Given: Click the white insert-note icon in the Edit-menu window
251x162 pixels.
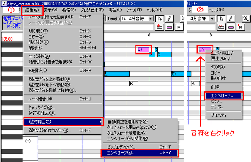Looking at the screenshot, I should click(160, 27).
